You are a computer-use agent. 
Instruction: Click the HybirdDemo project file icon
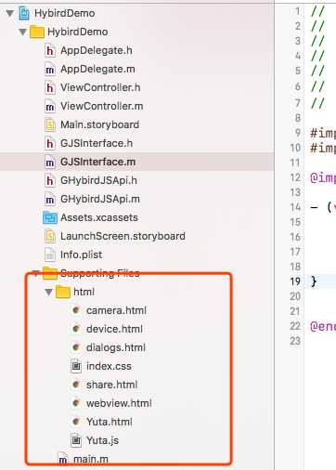click(x=24, y=13)
